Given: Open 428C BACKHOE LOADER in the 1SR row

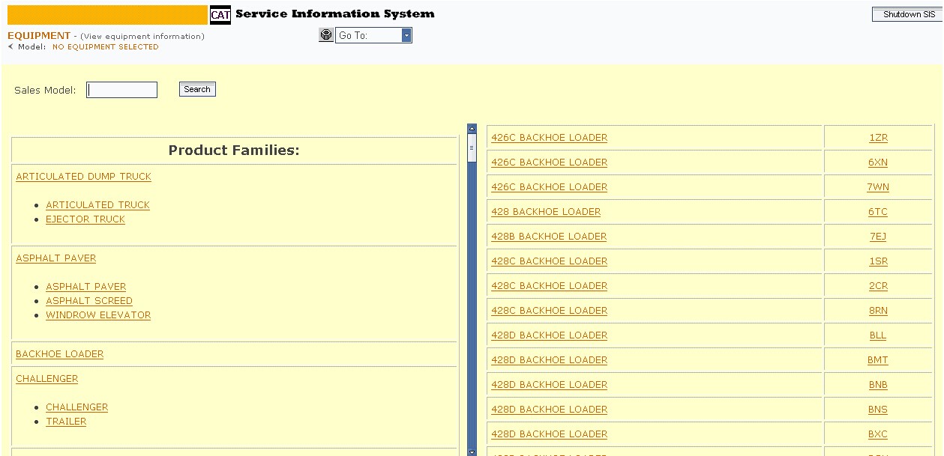Looking at the screenshot, I should 550,261.
